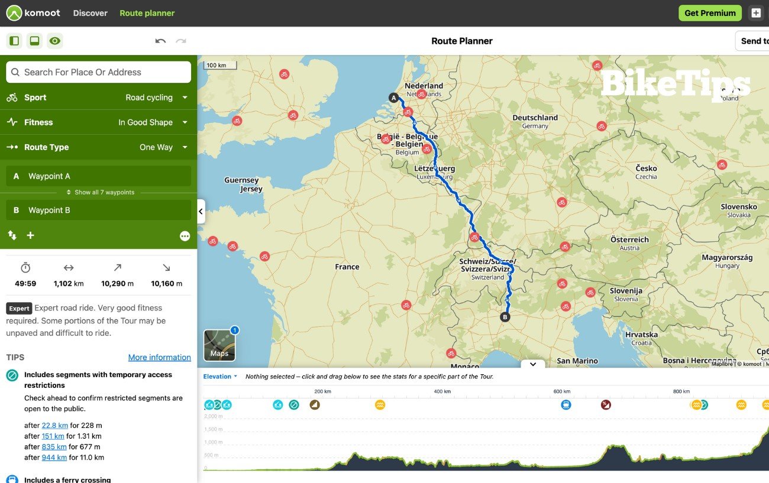Click the ferry icon on elevation timeline
The height and width of the screenshot is (483, 769).
566,405
